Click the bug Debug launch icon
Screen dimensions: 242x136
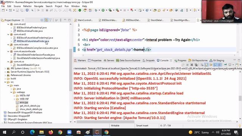click(x=96, y=10)
